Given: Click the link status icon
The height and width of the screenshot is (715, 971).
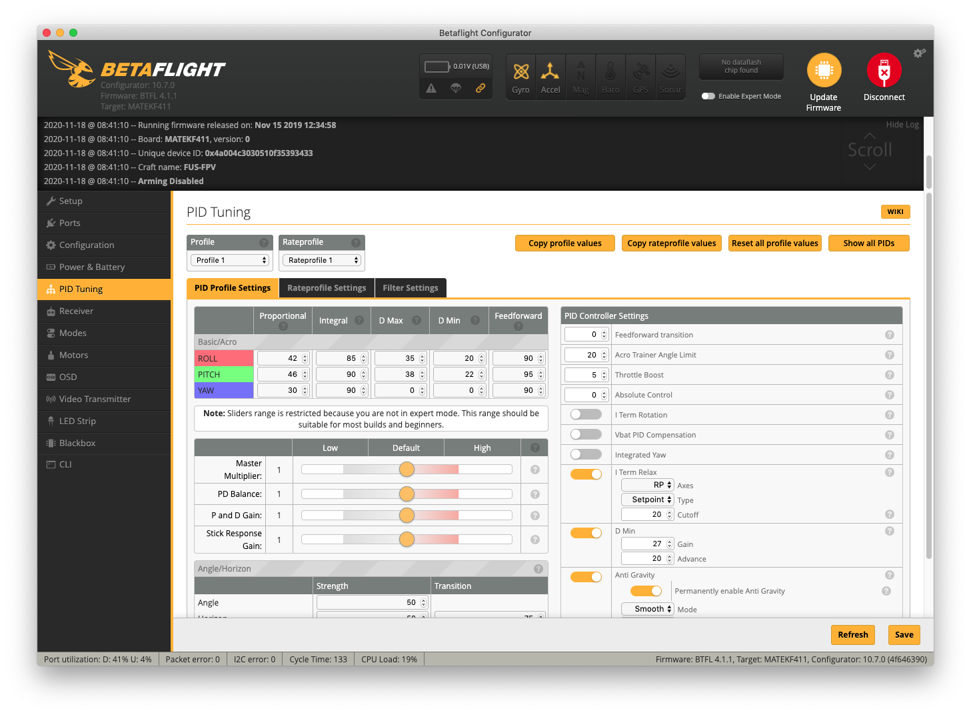Looking at the screenshot, I should click(481, 88).
